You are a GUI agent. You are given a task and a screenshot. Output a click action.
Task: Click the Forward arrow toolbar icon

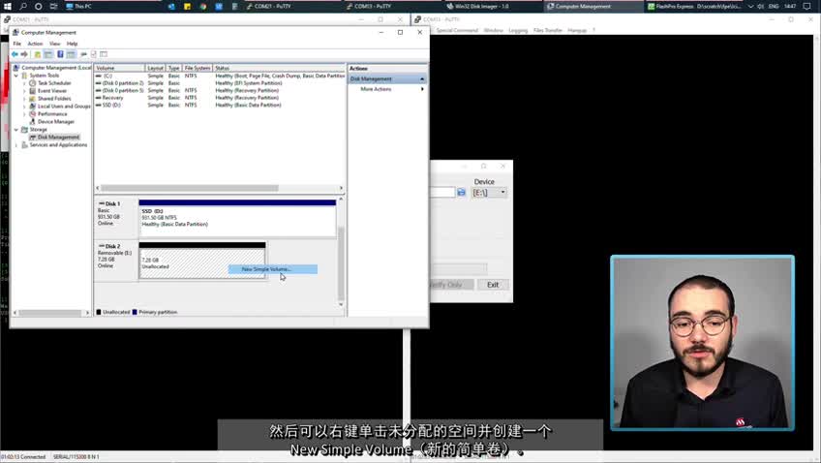(x=24, y=54)
